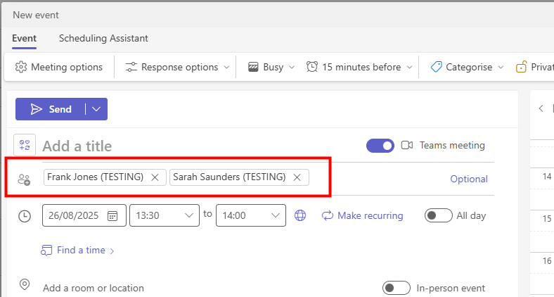Screen dimensions: 554x297
Task: Click the Optional attendees link
Action: [469, 179]
